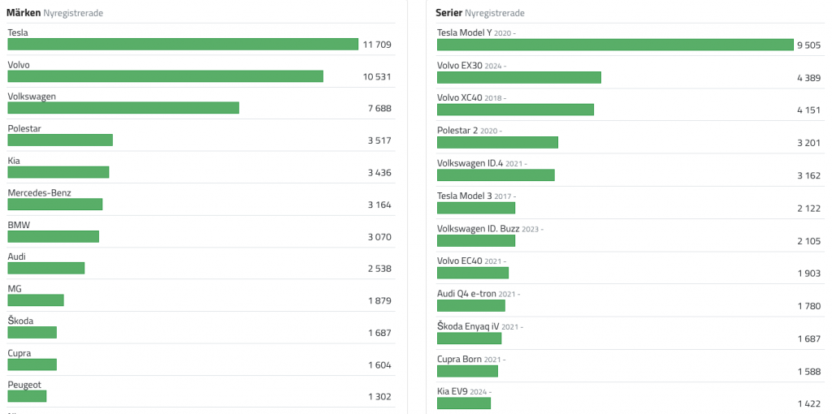Click the Serier section heading
This screenshot has width=832, height=414.
[x=449, y=13]
